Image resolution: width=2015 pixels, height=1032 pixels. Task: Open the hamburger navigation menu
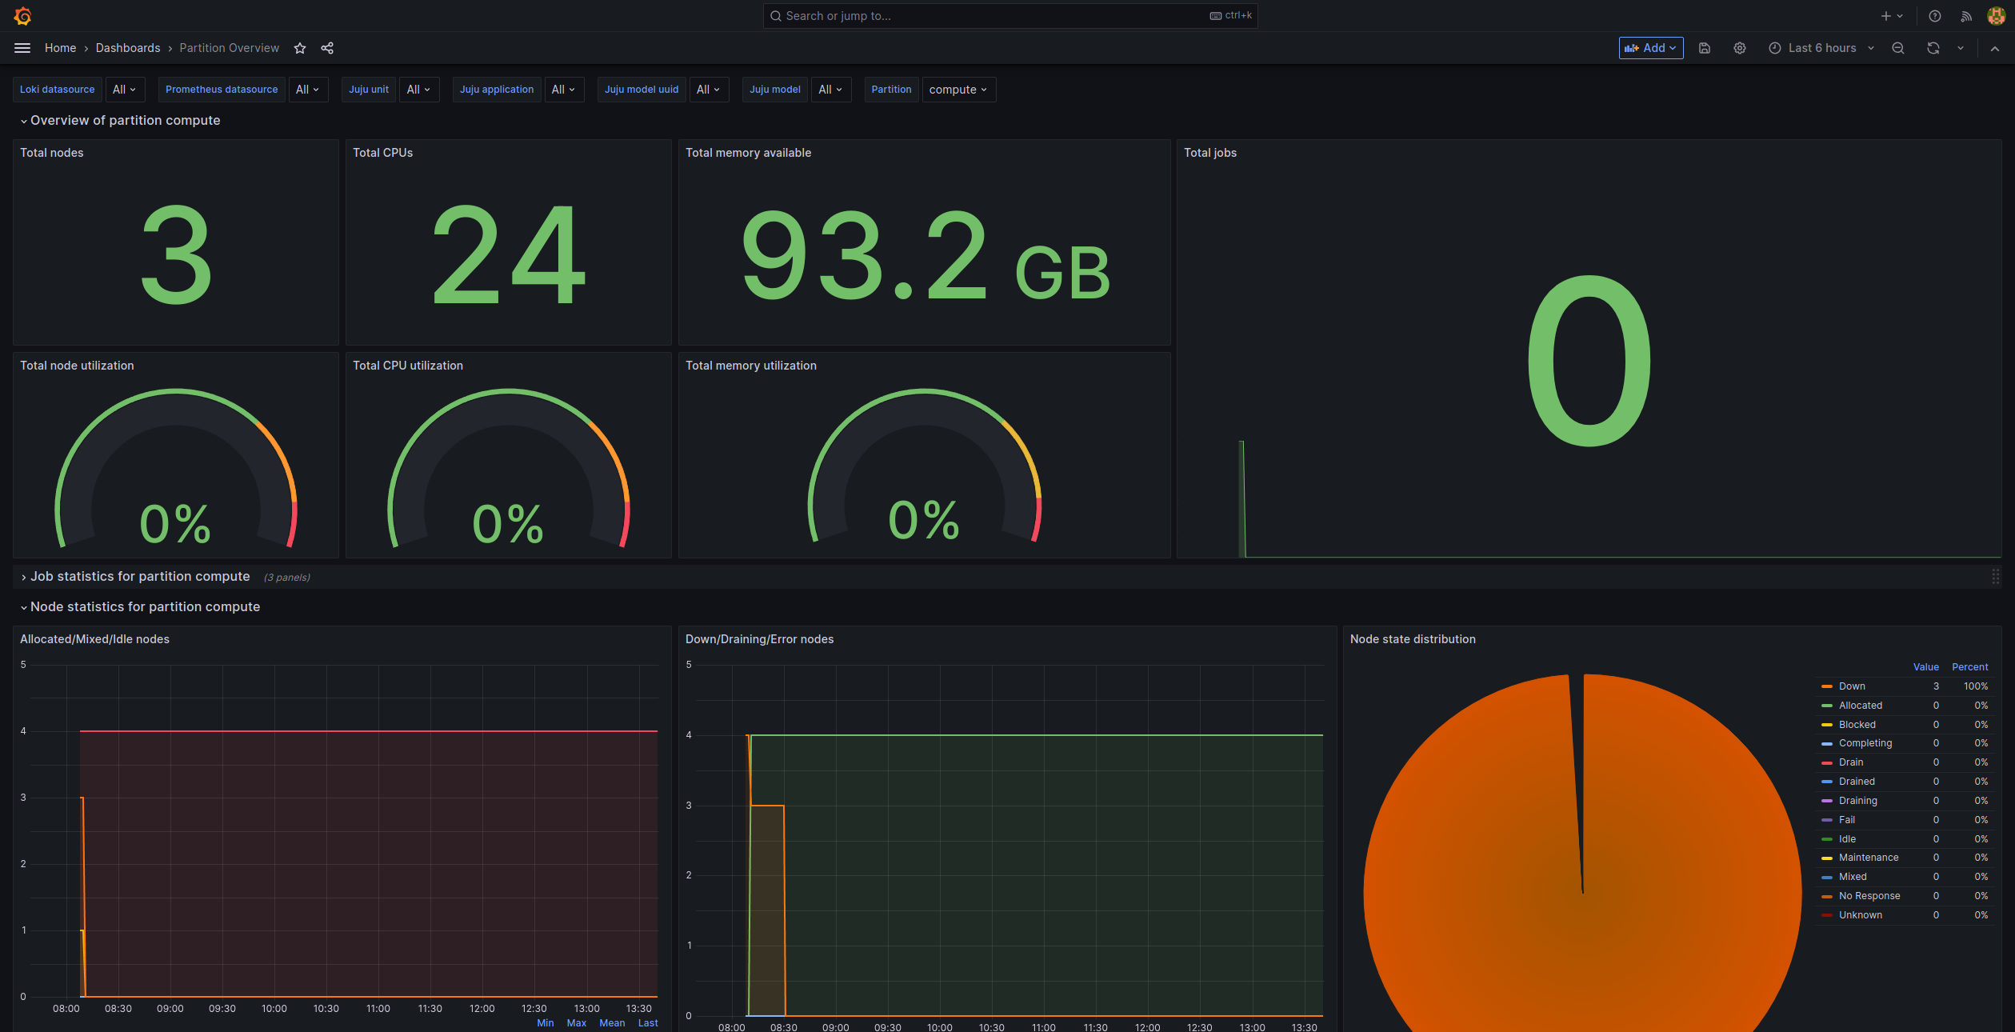[22, 48]
